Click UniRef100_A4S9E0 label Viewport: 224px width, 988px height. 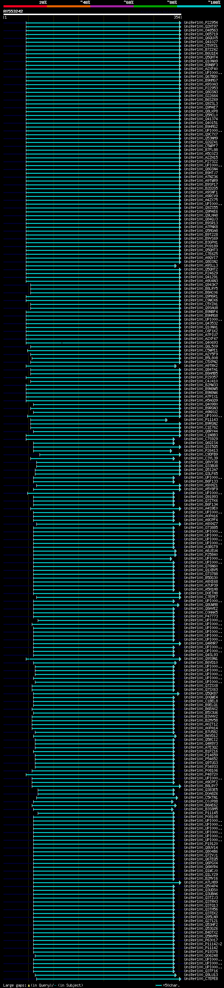[x=201, y=509]
